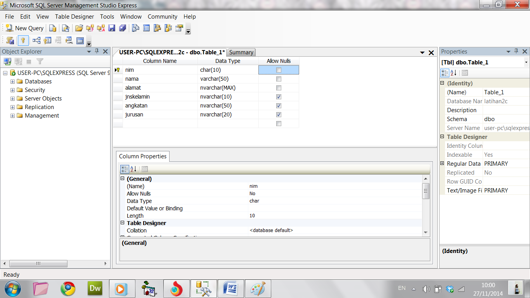Collapse the USER-PC\SQLEXPRESS server node
Screen dimensions: 530x298
point(5,73)
